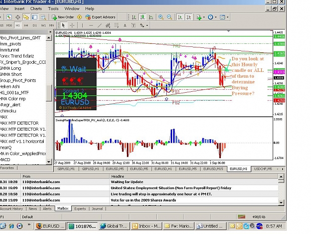Draw a vertical line tool
The height and width of the screenshot is (234, 311).
click(x=82, y=25)
